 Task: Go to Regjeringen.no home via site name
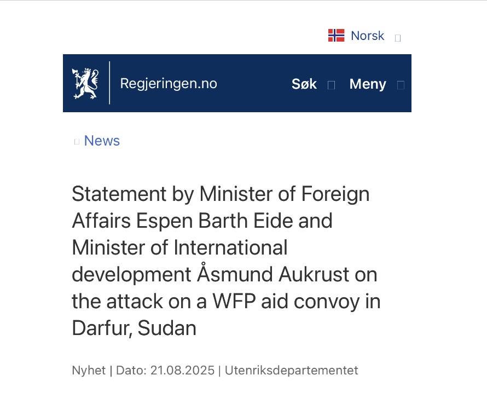click(169, 84)
